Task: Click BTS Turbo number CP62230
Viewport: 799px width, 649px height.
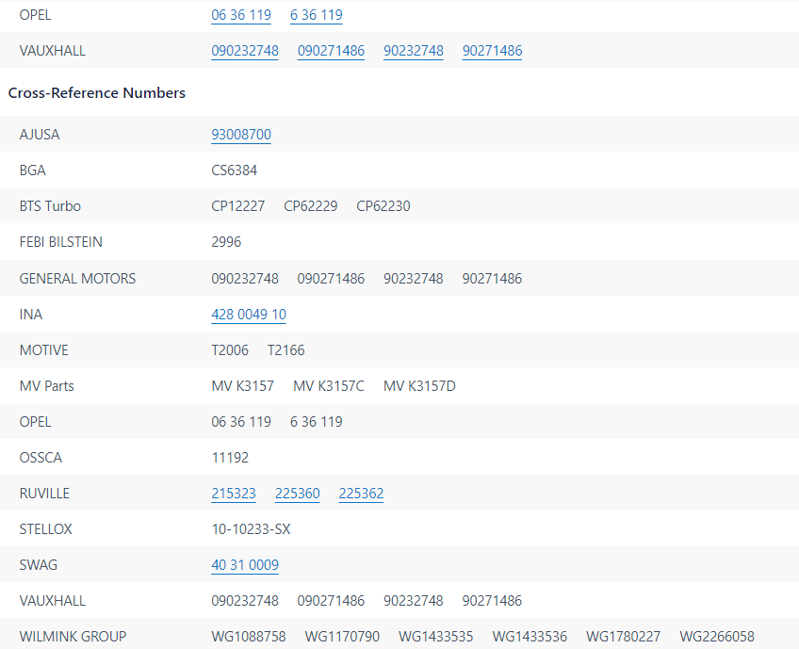Action: [383, 205]
